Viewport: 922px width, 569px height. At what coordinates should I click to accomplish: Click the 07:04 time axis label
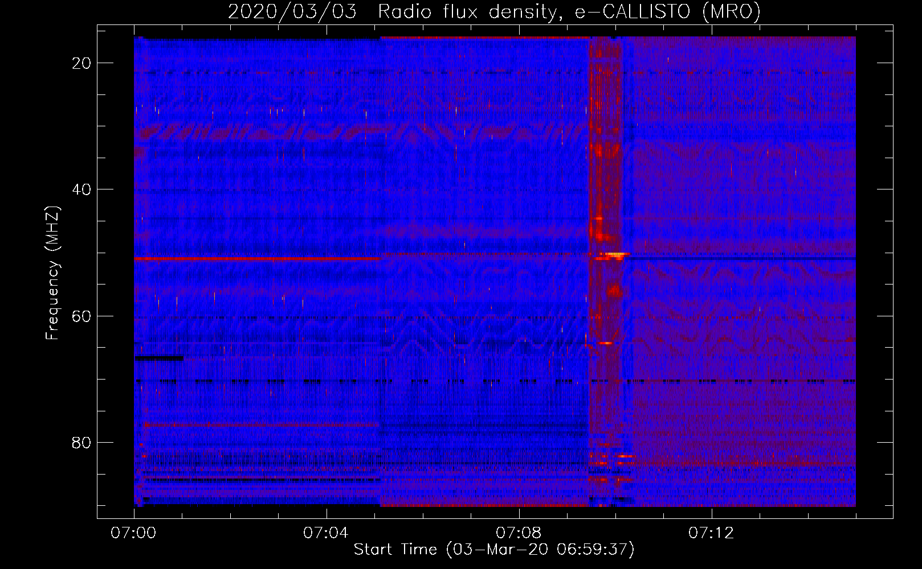click(326, 533)
